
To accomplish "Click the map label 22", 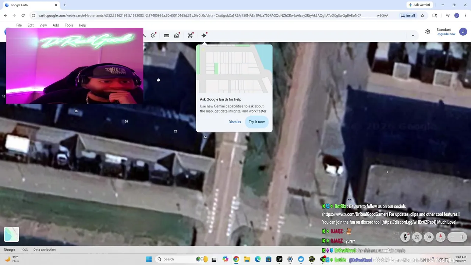I will pyautogui.click(x=176, y=131).
